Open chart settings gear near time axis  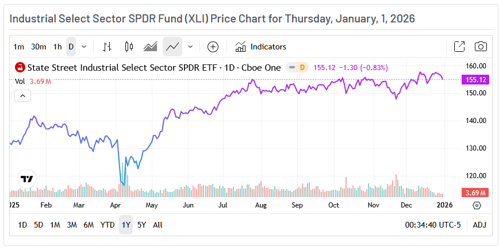(477, 205)
